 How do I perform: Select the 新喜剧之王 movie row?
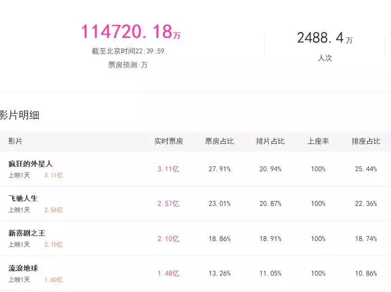(27, 233)
